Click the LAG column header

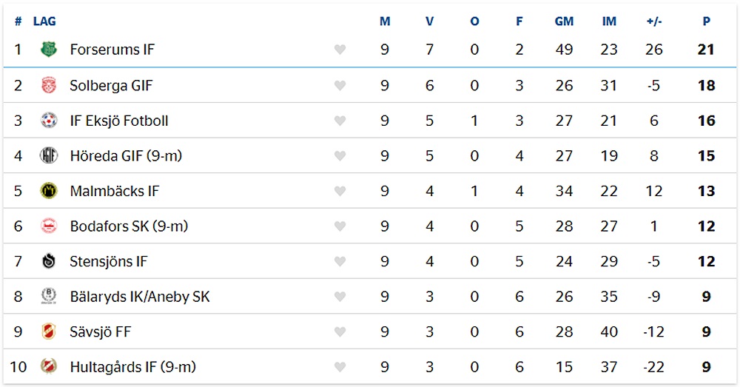tap(44, 21)
